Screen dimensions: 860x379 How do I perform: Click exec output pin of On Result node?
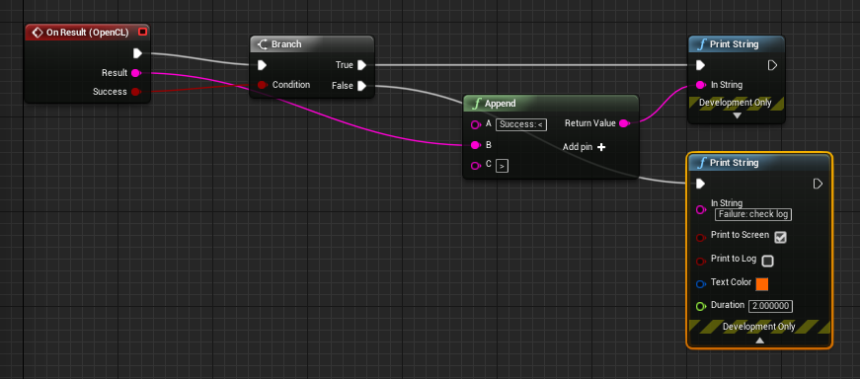pos(137,53)
